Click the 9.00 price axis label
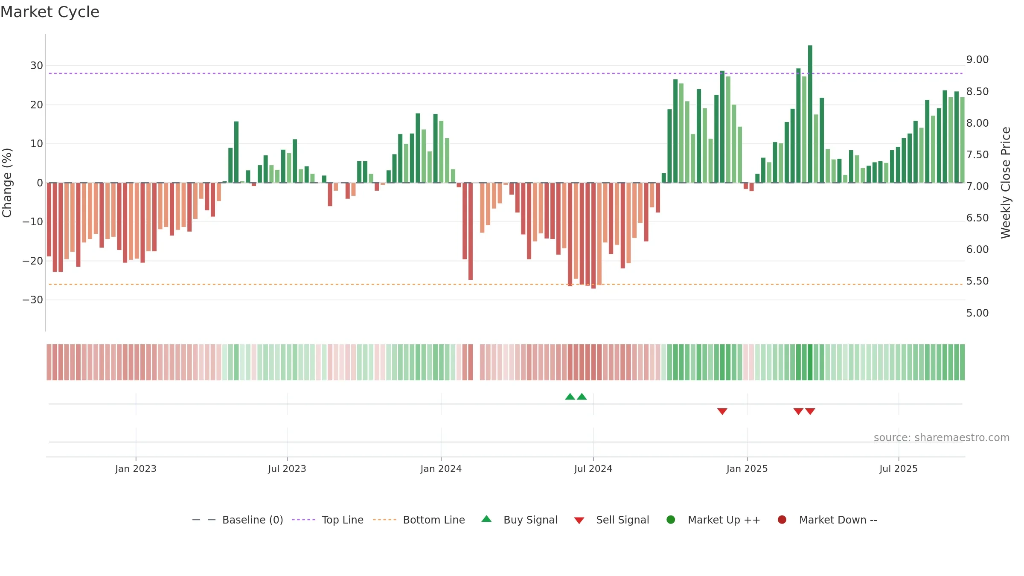Viewport: 1024px width, 576px height. click(977, 60)
